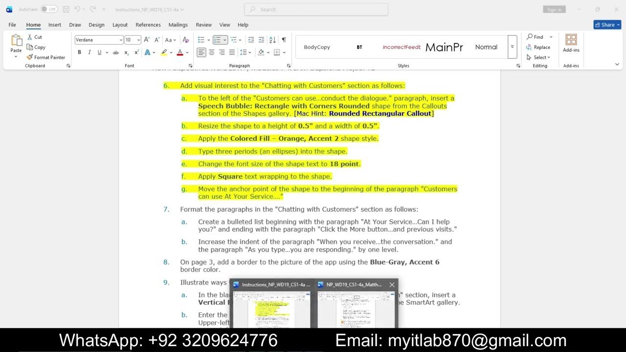The width and height of the screenshot is (626, 352).
Task: Justify paragraph text
Action: pyautogui.click(x=232, y=52)
